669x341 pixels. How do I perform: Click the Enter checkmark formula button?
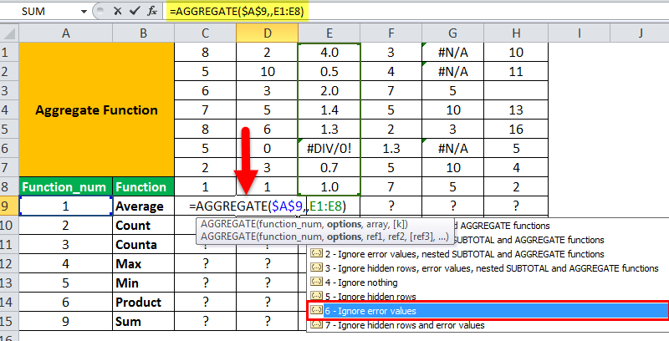135,11
